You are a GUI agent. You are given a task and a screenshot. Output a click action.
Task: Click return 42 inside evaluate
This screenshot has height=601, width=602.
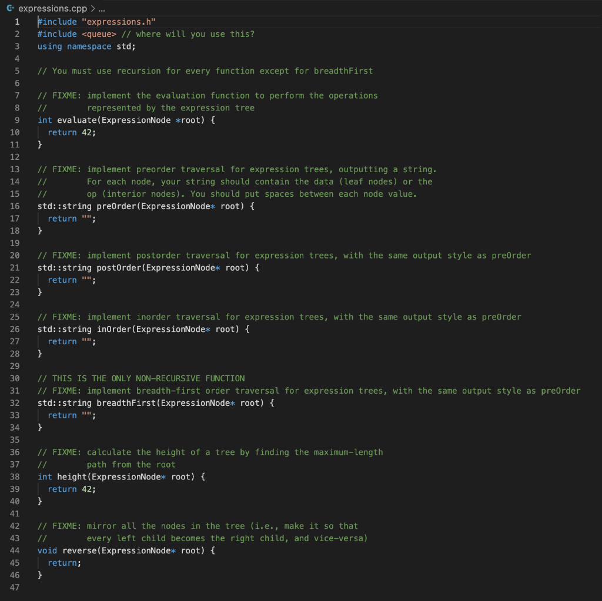pos(73,132)
